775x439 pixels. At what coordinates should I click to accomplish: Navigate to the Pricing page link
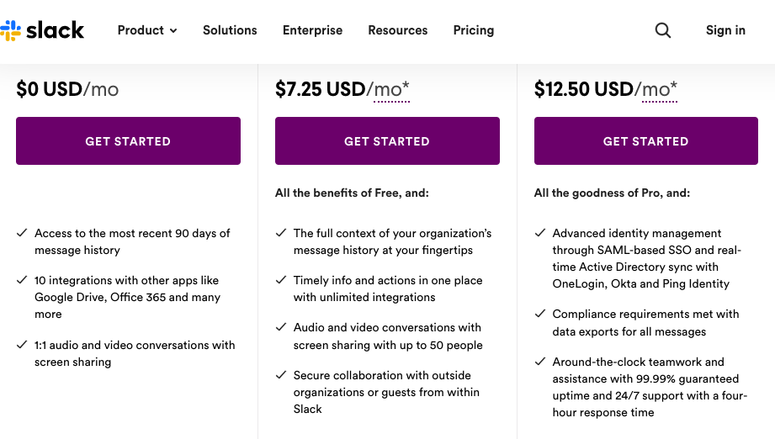click(x=474, y=30)
